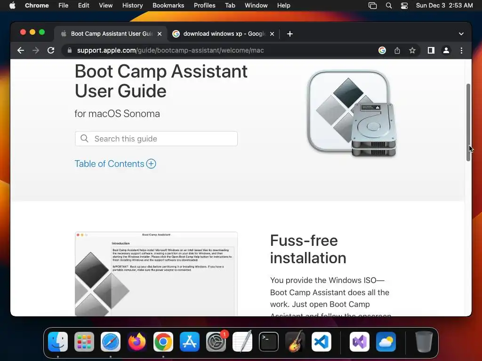This screenshot has height=361, width=482.
Task: Open the File menu
Action: pyautogui.click(x=64, y=6)
